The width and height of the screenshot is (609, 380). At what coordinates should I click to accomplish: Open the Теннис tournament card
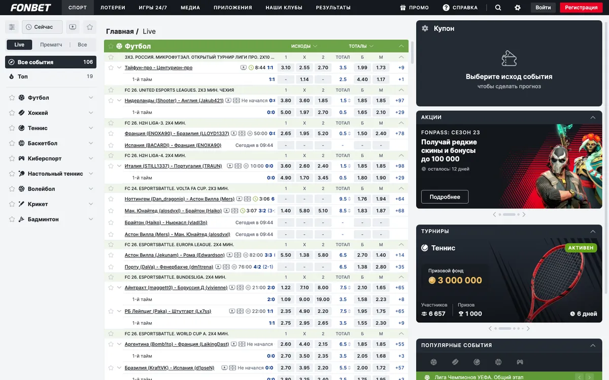click(509, 281)
